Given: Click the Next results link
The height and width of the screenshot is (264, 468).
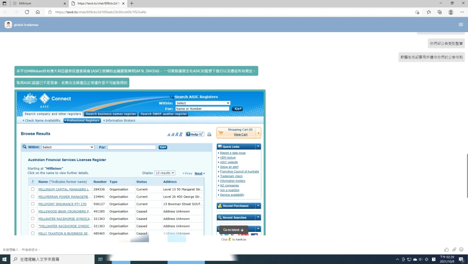Looking at the screenshot, I should click(x=198, y=173).
